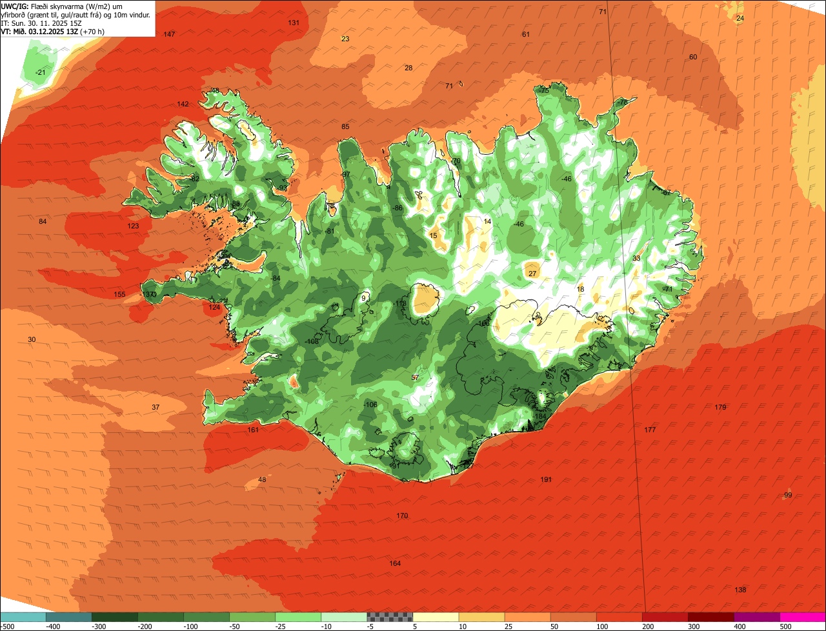Pick the dark orange swatch between 50 and 100
The width and height of the screenshot is (826, 631).
573,617
